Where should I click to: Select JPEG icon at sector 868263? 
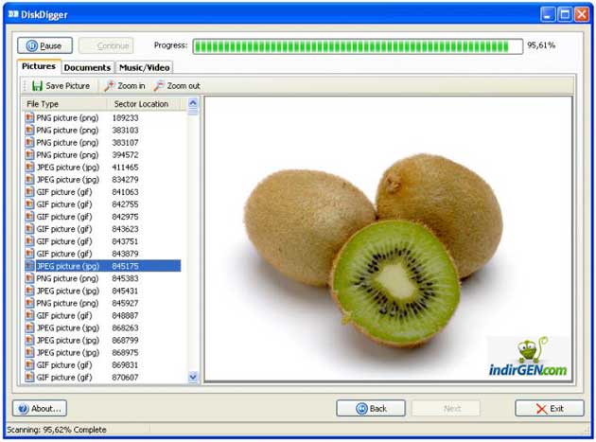29,327
